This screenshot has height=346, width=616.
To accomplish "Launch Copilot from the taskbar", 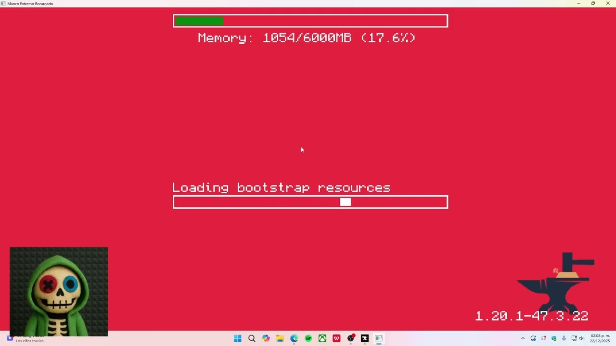I will coord(266,338).
